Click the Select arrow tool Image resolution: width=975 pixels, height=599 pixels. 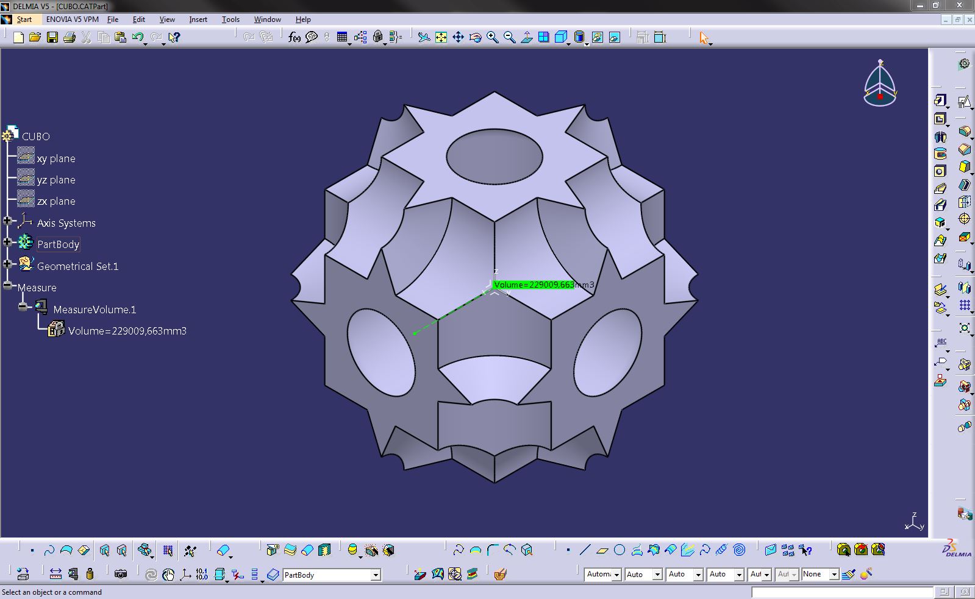(x=704, y=37)
